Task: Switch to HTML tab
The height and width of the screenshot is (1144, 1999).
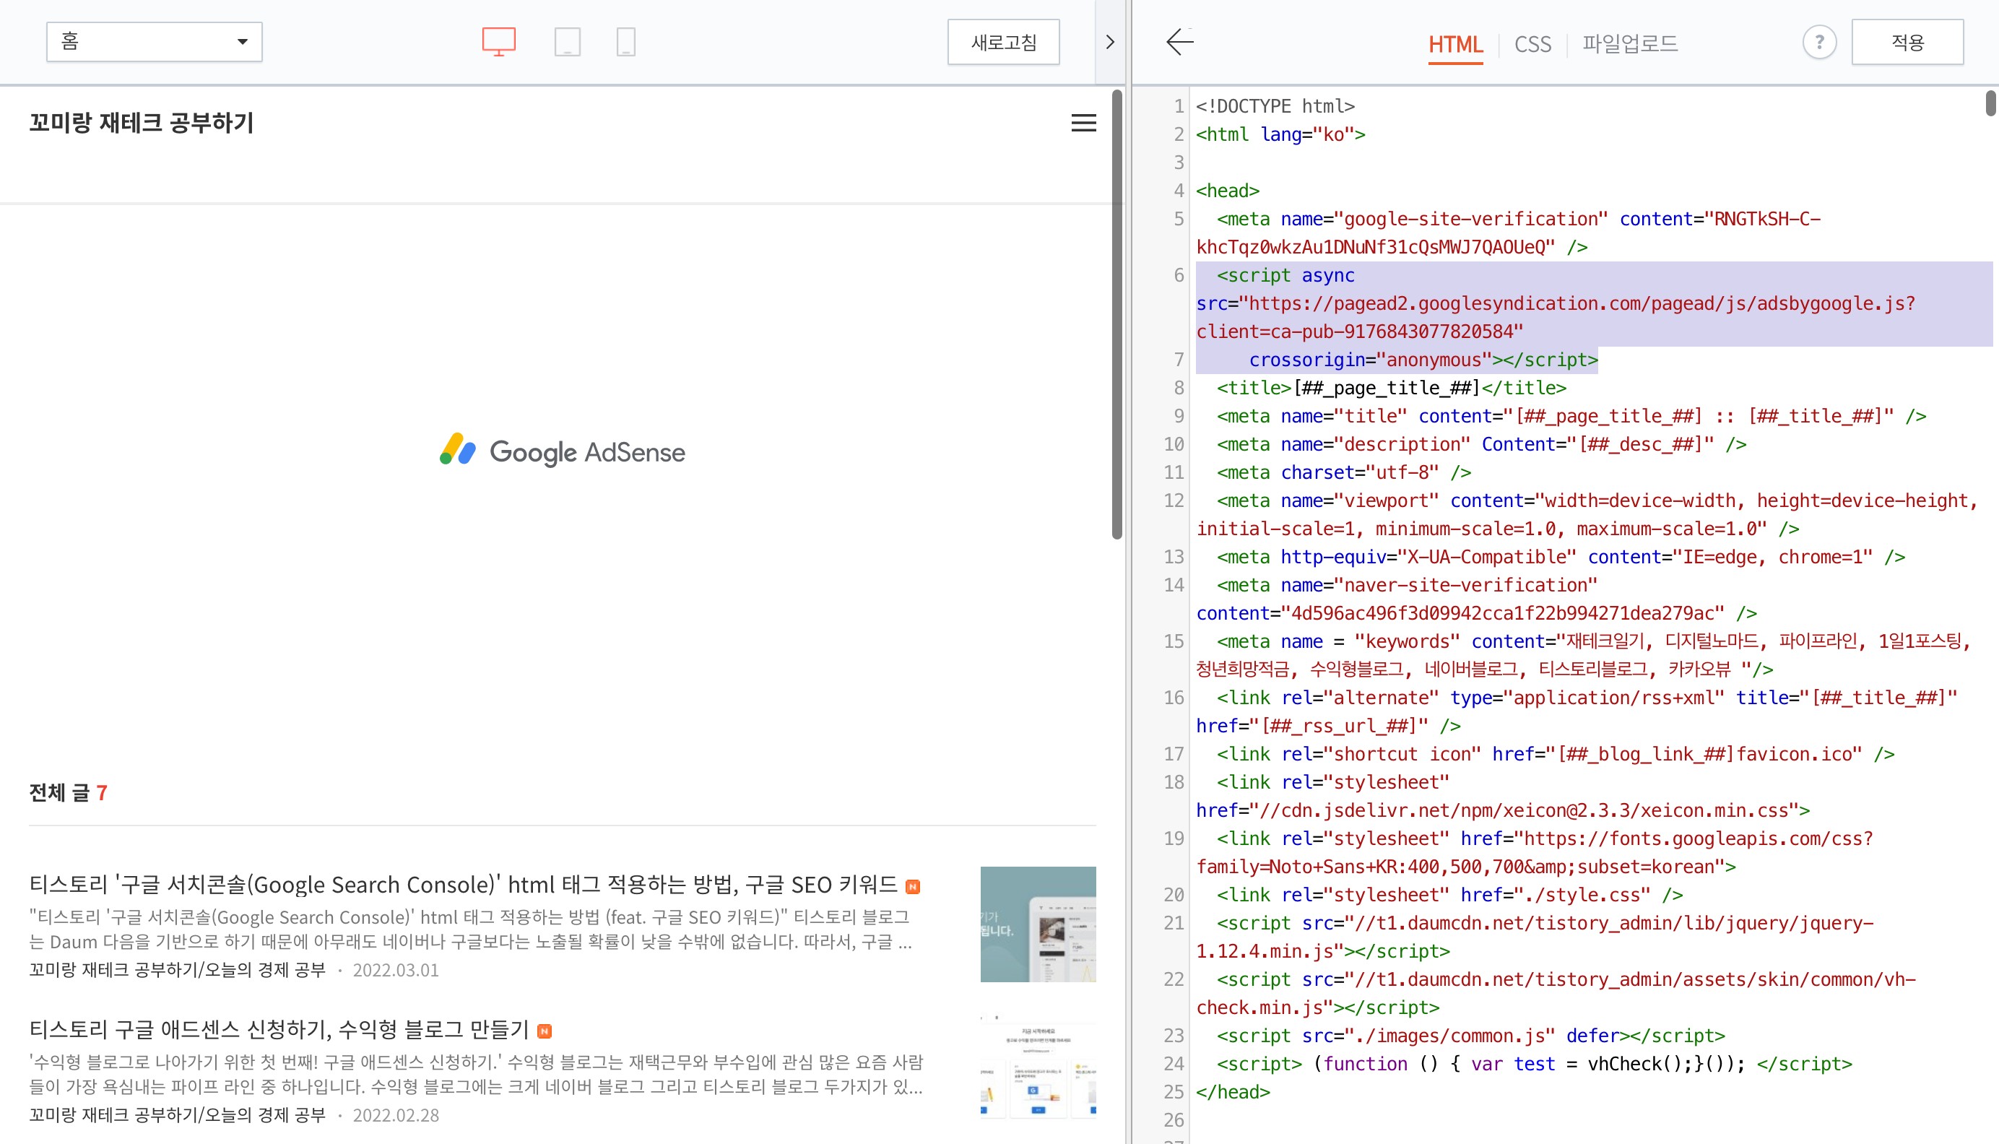Action: 1455,44
